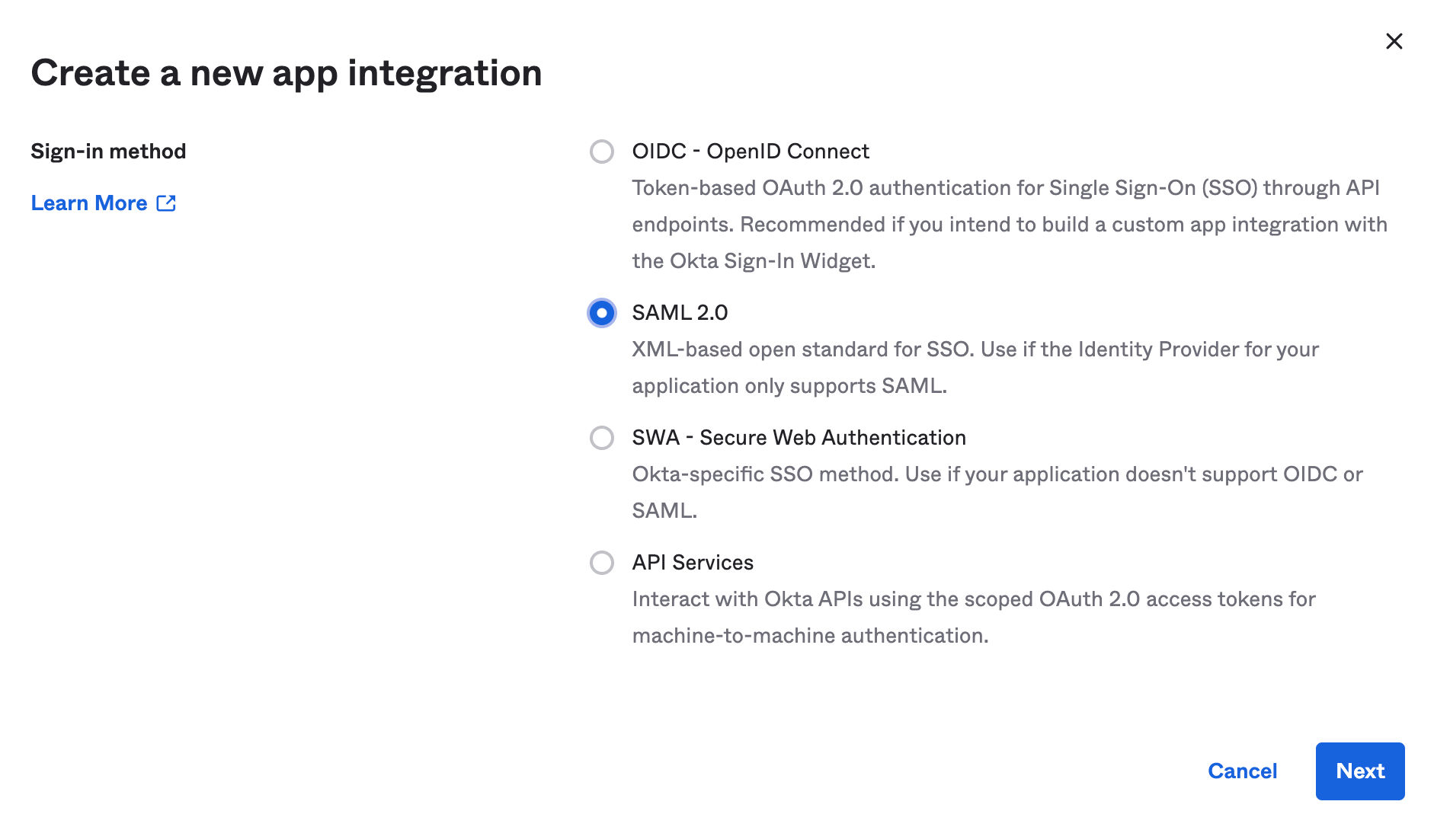Close the Create a new app integration dialog
The image size is (1434, 830).
(x=1394, y=42)
